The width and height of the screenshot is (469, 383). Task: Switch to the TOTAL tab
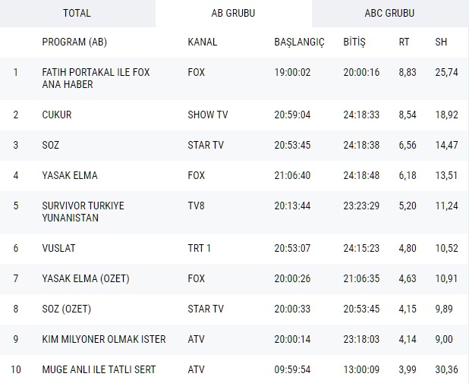tap(77, 13)
